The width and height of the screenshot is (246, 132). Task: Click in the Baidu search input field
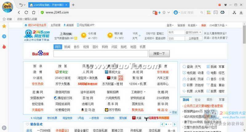pos(101,54)
